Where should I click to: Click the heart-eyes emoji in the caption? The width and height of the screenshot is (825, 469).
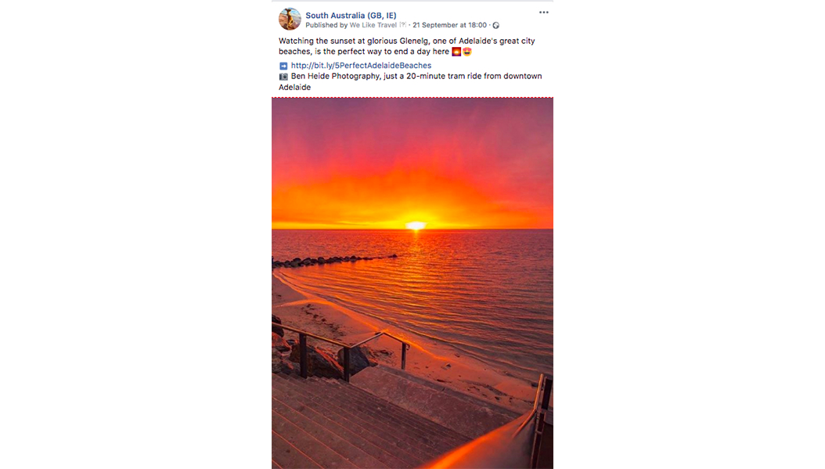pyautogui.click(x=467, y=52)
